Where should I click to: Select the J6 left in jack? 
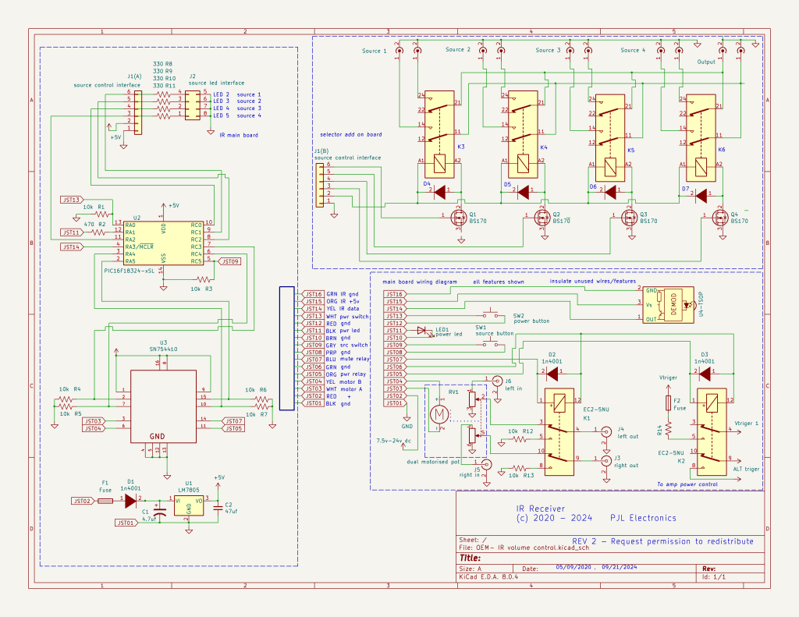pos(497,381)
